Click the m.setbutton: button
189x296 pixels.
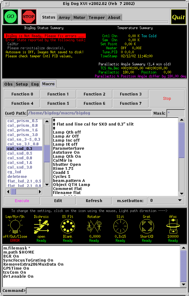(x=130, y=201)
